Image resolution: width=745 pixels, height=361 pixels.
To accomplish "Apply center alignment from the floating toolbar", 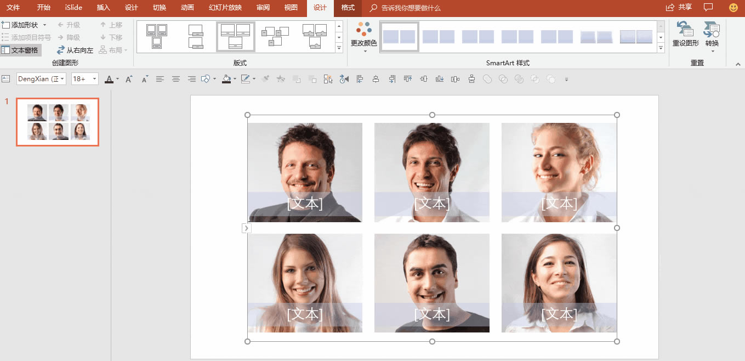I will click(x=175, y=78).
